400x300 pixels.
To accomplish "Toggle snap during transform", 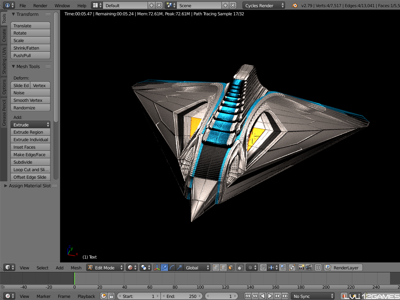I will coord(263,268).
